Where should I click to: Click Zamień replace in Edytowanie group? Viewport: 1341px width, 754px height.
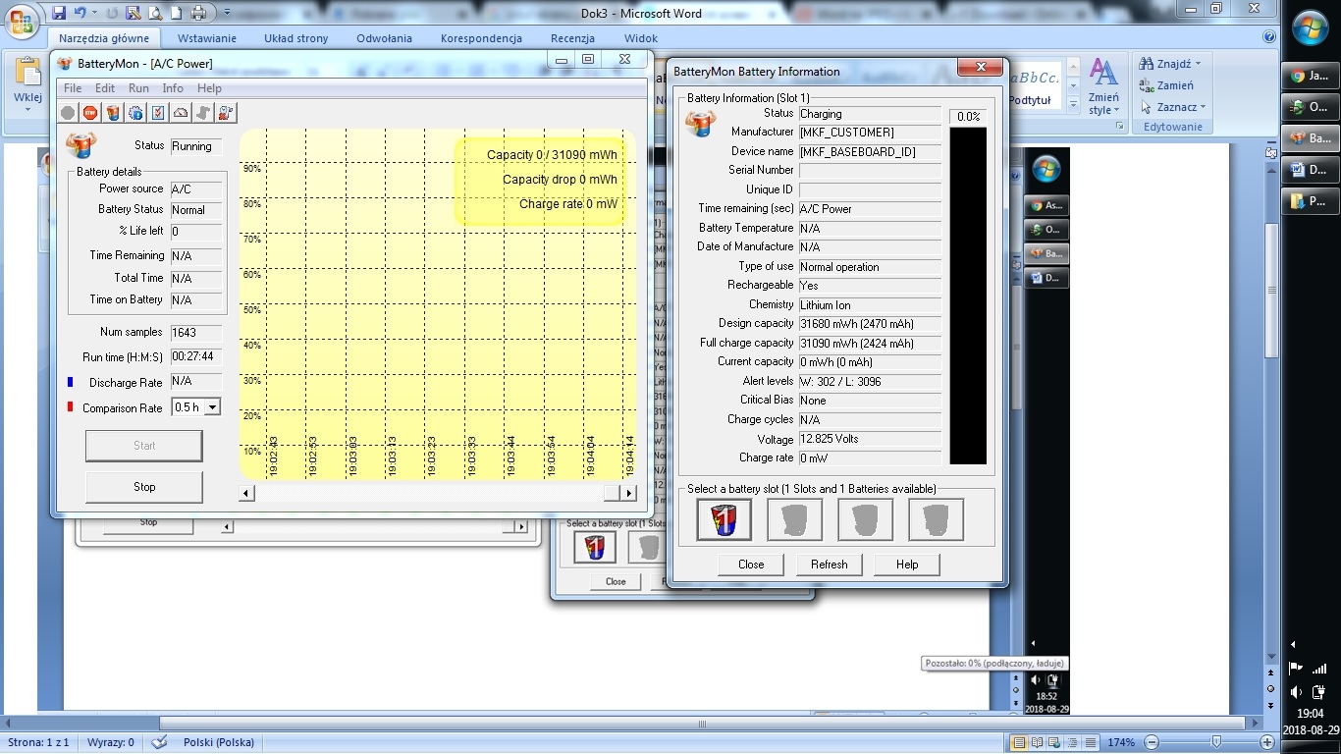coord(1166,85)
